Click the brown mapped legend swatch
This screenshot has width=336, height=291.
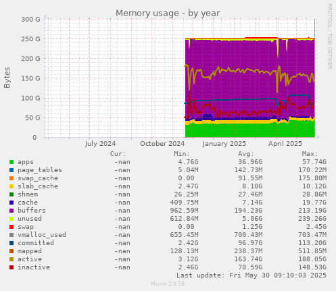11,251
